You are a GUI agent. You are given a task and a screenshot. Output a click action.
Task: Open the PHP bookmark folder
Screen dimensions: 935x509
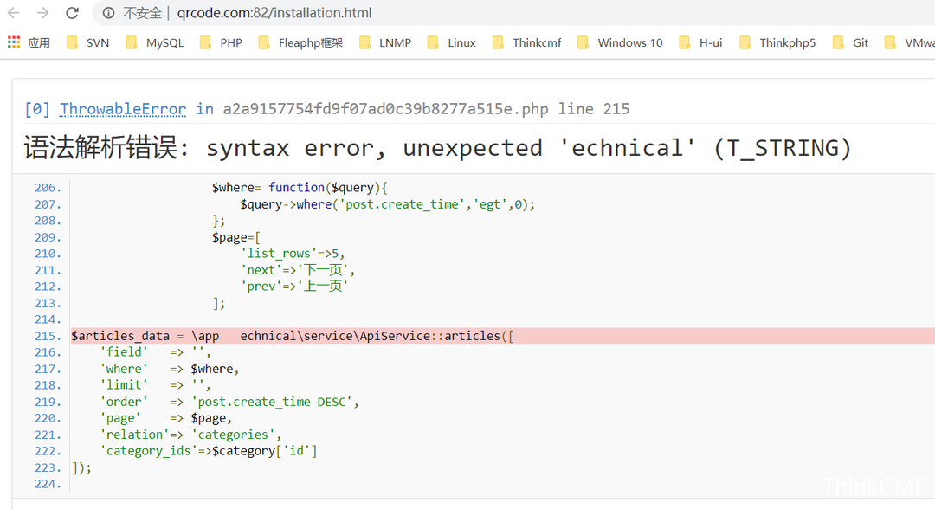pyautogui.click(x=221, y=42)
